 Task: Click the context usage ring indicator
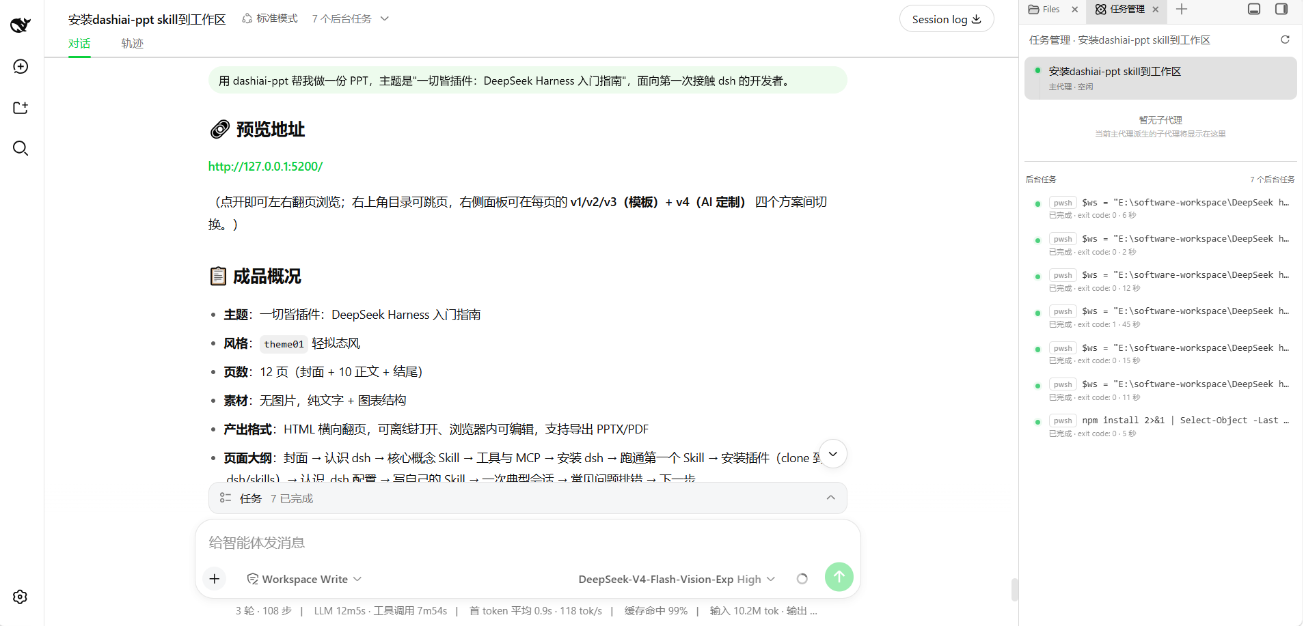[x=802, y=579]
